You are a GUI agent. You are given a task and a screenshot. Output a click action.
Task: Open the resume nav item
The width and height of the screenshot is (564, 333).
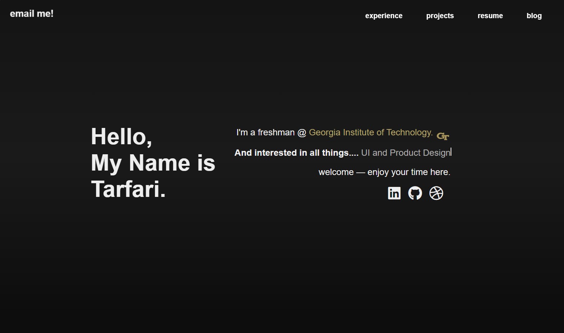[x=490, y=16]
